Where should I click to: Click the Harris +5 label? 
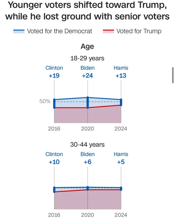pos(121,158)
